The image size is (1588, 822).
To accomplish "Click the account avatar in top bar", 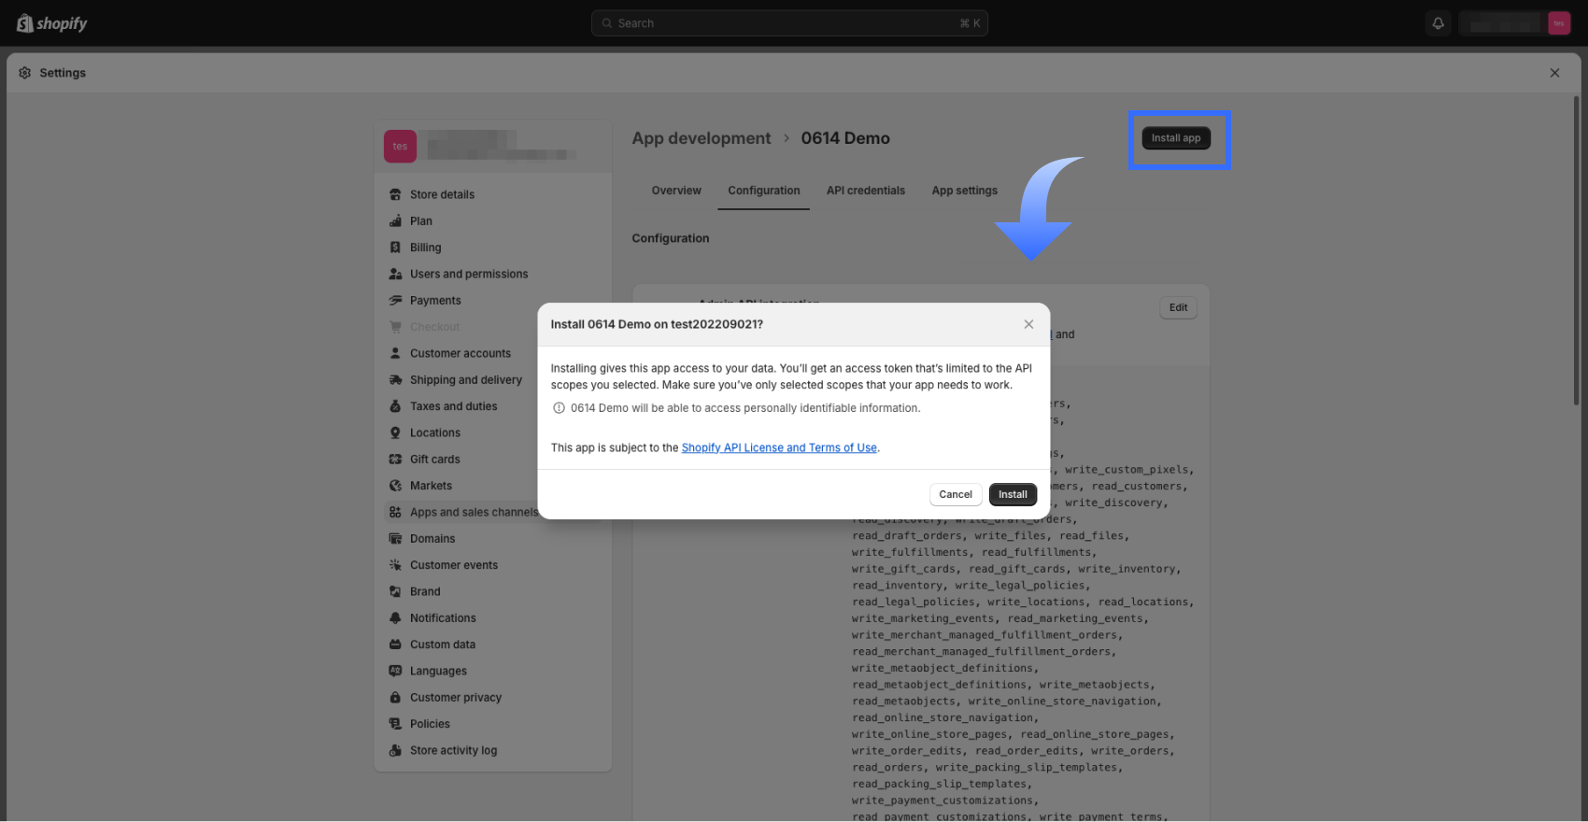I will tap(1559, 23).
